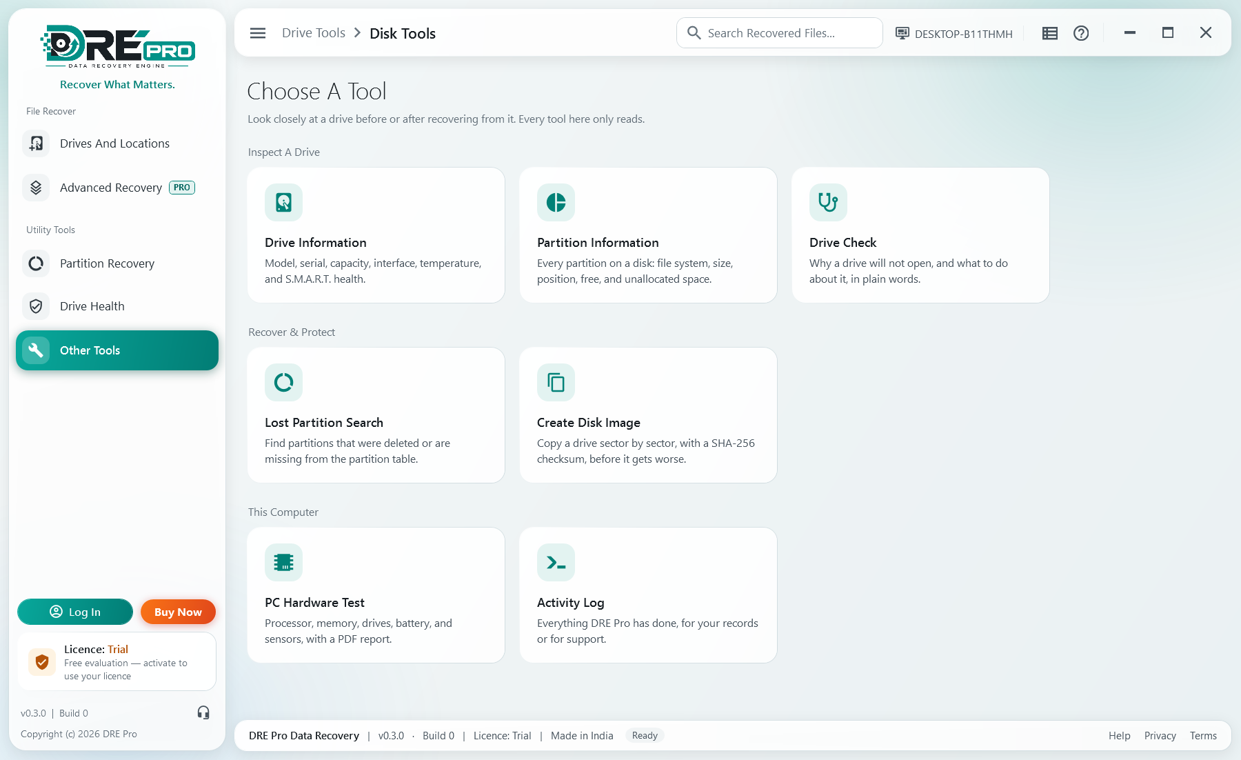The width and height of the screenshot is (1241, 760).
Task: Click the search magnifier icon
Action: coord(694,33)
